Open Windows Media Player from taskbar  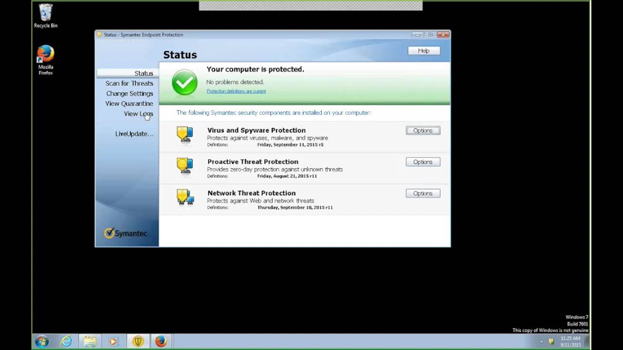click(113, 342)
